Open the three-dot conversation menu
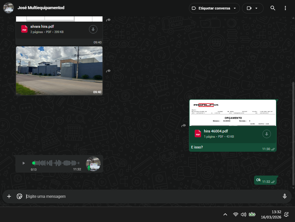Screen dimensions: 295x222 [x=285, y=8]
